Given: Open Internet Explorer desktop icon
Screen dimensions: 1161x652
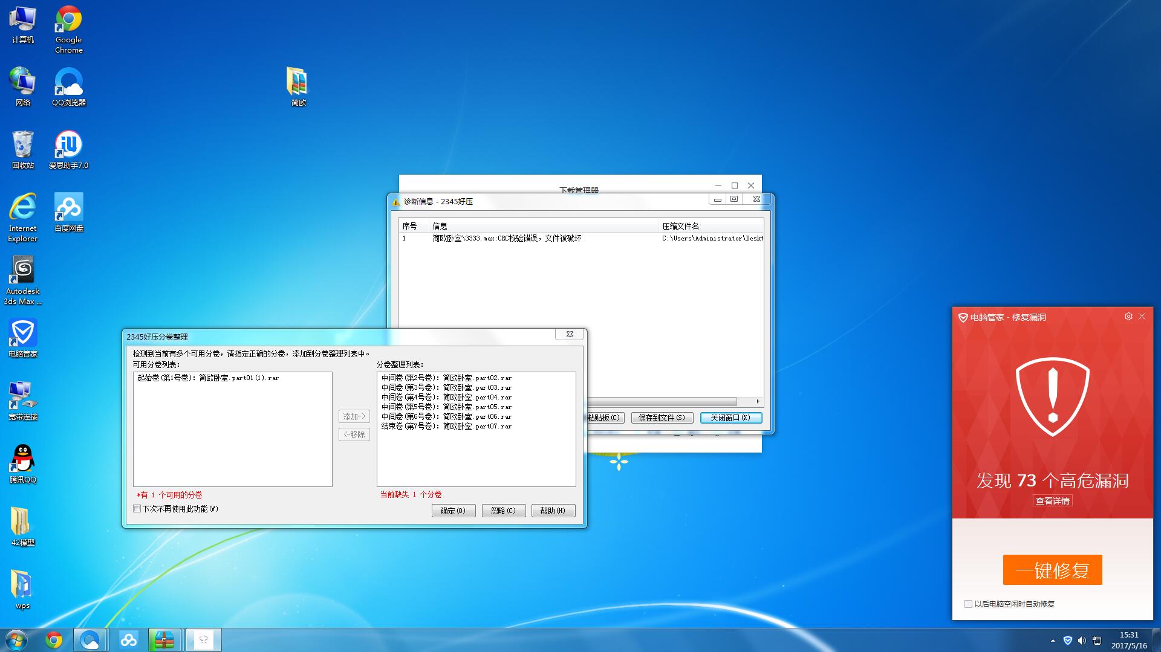Looking at the screenshot, I should [x=22, y=218].
